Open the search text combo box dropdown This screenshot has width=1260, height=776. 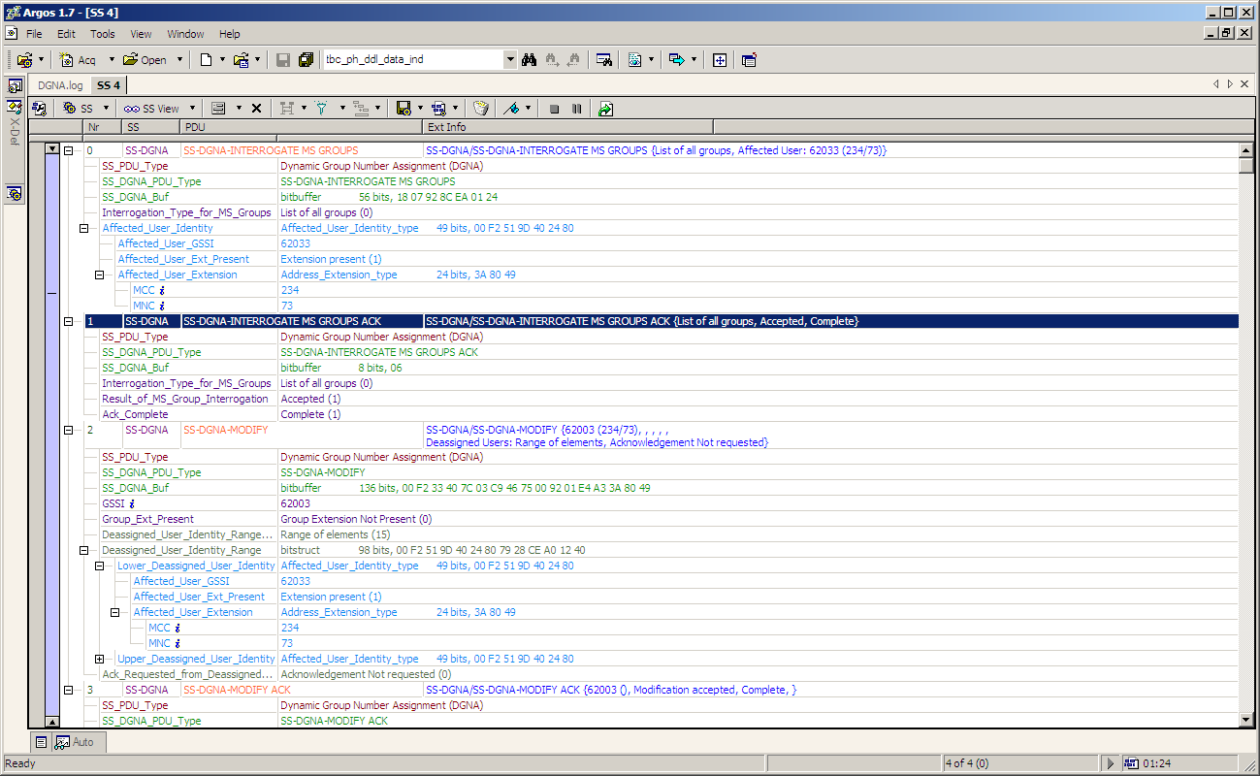click(510, 59)
